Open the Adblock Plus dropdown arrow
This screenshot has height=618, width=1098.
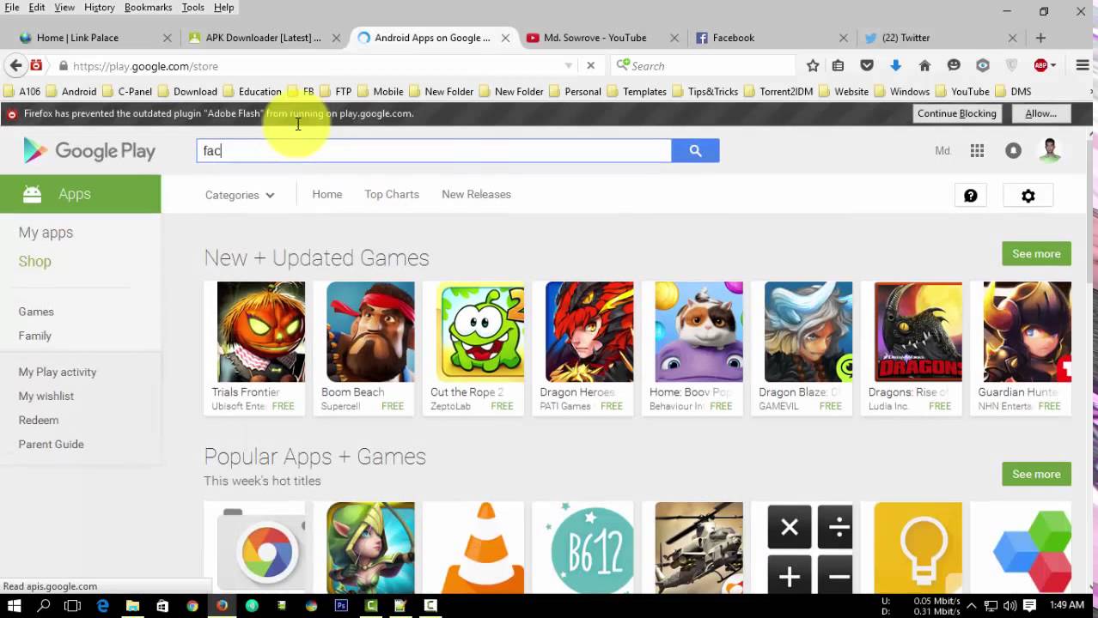(1053, 65)
